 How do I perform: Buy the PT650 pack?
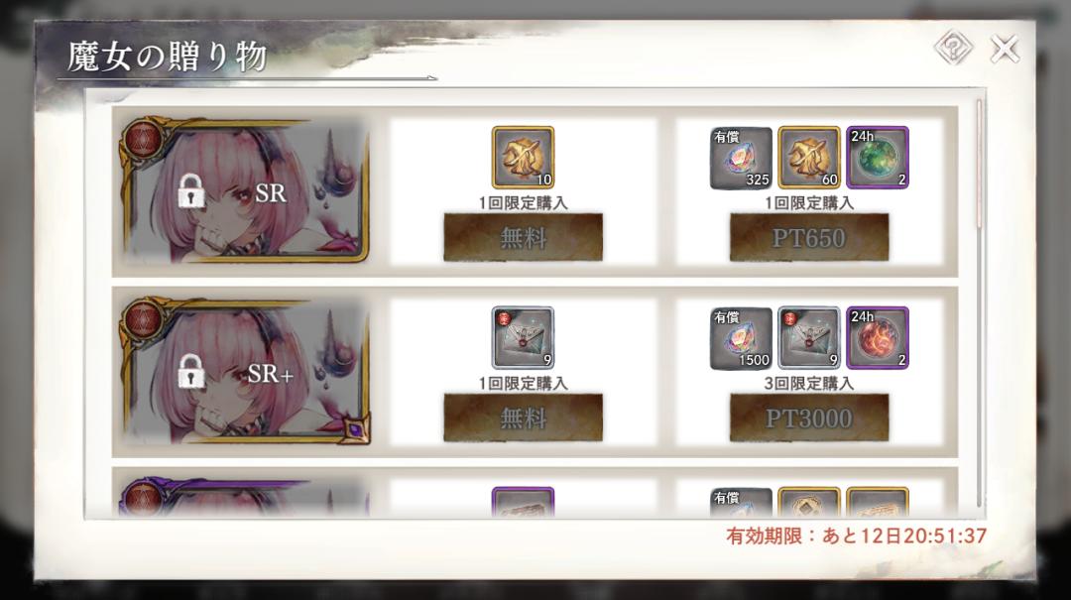coord(809,237)
